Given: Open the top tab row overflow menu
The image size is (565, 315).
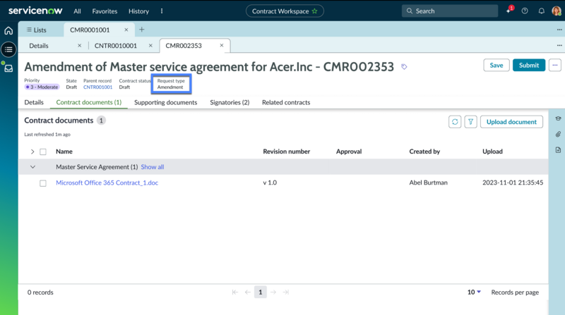Looking at the screenshot, I should click(x=559, y=30).
